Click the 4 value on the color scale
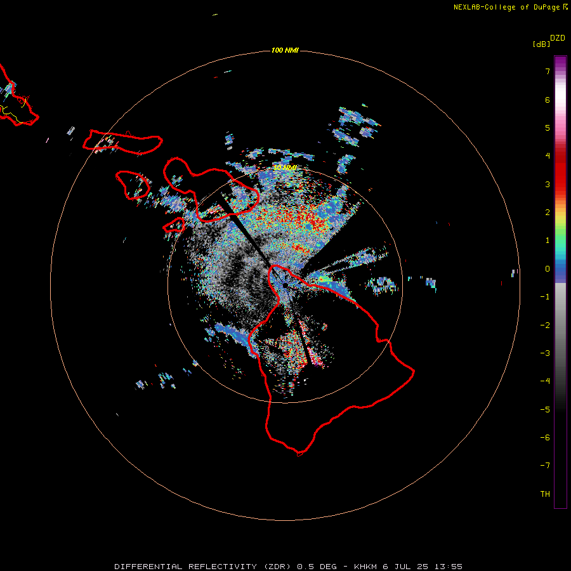Image resolution: width=571 pixels, height=571 pixels. 548,156
